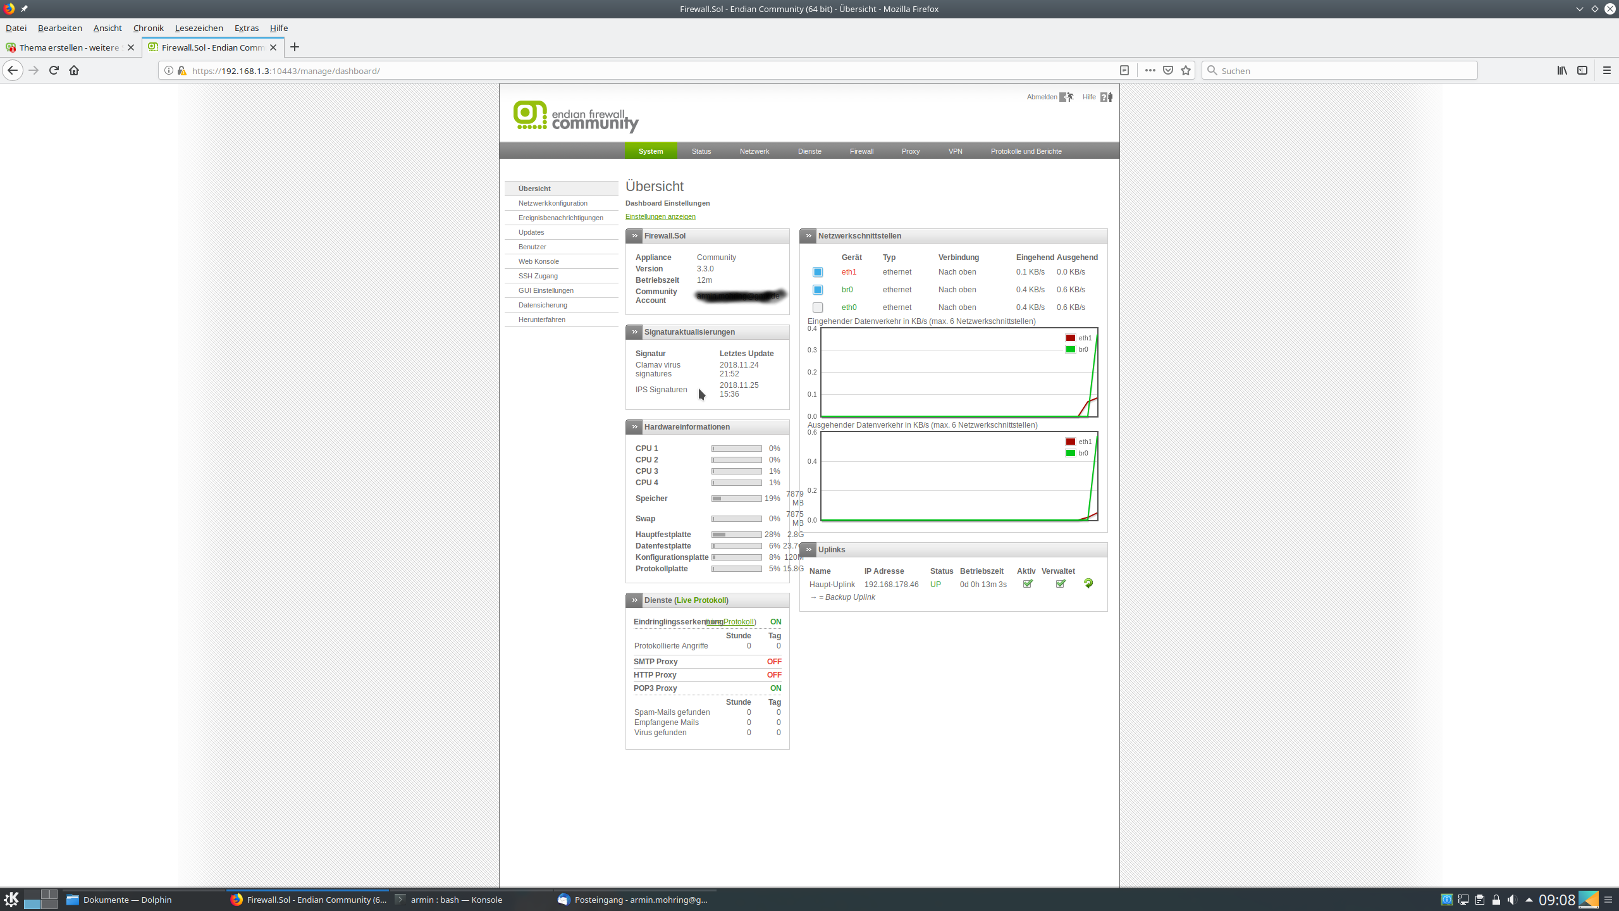Open Firefox hamburger menu
The width and height of the screenshot is (1619, 911).
tap(1606, 70)
